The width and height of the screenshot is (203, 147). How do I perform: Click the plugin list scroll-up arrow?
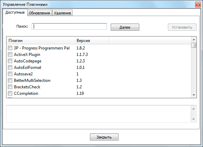tap(194, 40)
